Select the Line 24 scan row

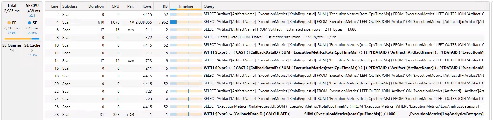click(x=264, y=99)
